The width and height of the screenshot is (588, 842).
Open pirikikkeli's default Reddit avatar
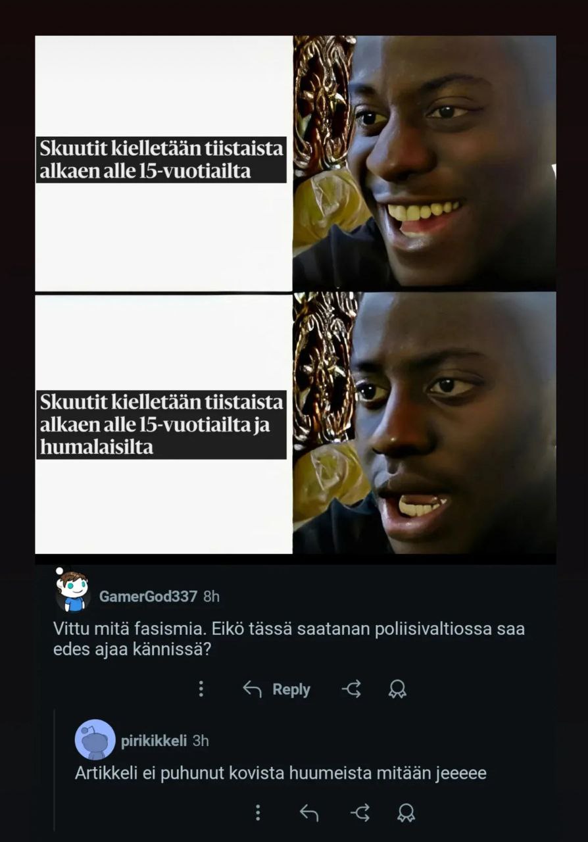(x=95, y=739)
